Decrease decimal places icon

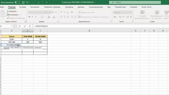(131, 17)
